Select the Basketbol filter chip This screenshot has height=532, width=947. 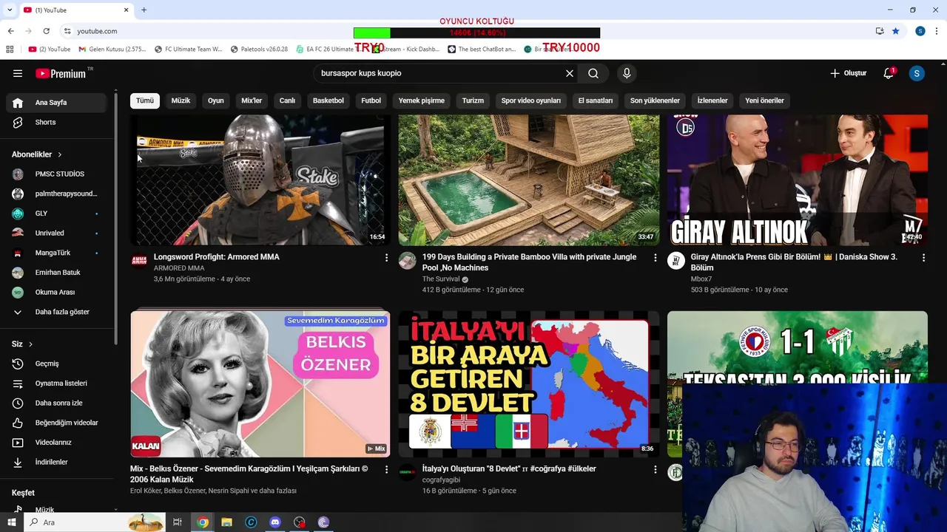328,100
